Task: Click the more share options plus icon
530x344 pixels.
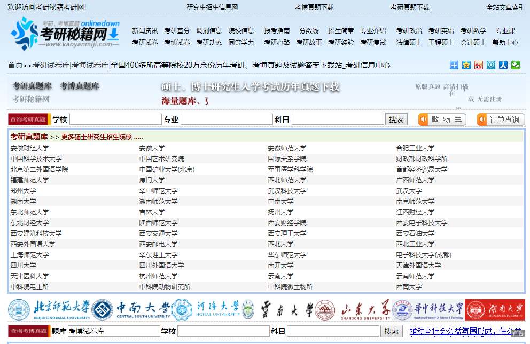Action: 454,65
